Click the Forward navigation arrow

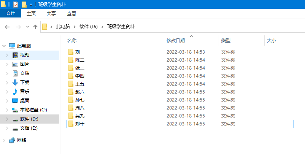(19, 27)
